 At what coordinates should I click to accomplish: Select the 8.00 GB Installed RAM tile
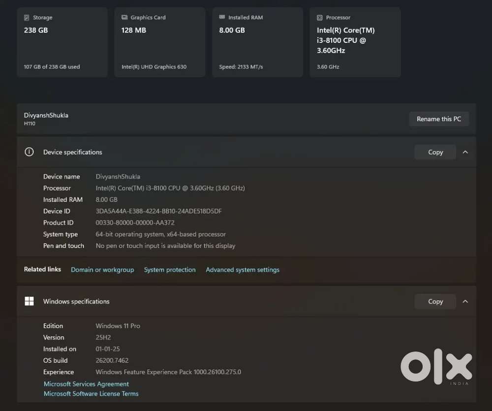click(x=257, y=42)
